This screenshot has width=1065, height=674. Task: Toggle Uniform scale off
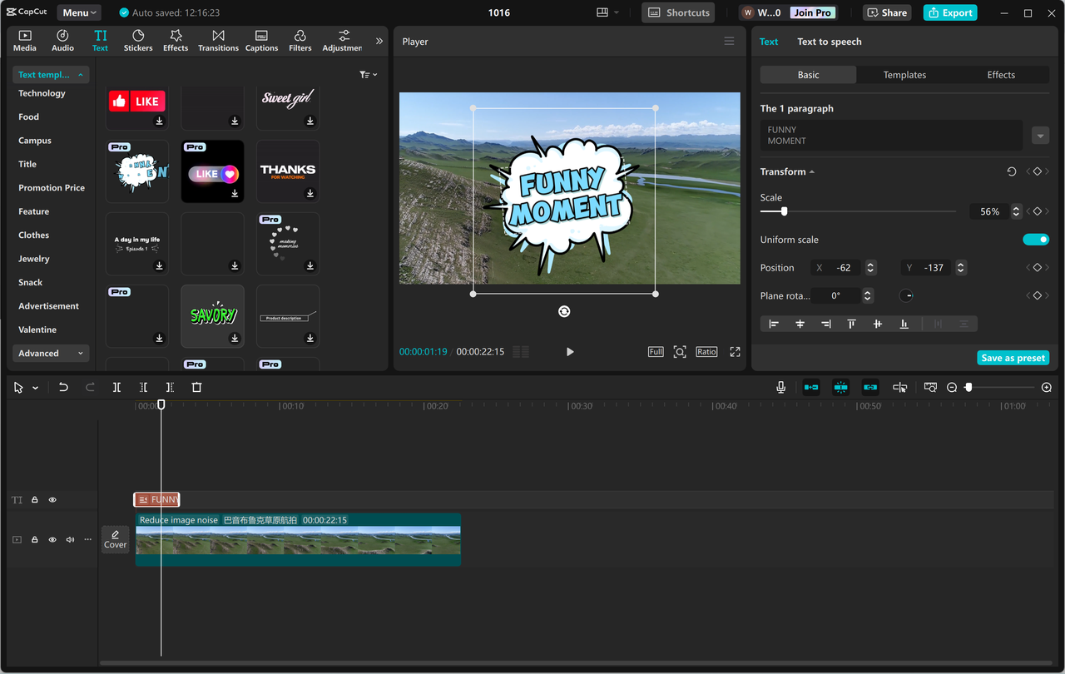1036,239
